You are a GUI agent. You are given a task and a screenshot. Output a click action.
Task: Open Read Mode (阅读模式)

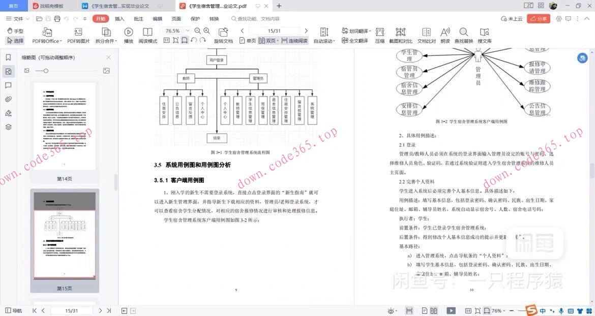(147, 36)
